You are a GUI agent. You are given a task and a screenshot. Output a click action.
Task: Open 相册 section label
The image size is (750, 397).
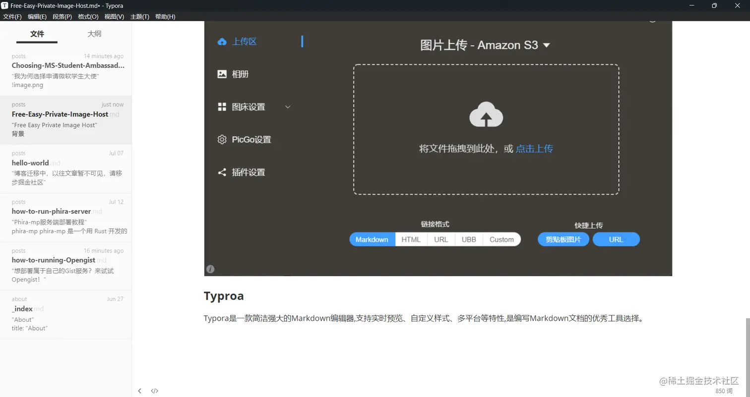coord(241,74)
